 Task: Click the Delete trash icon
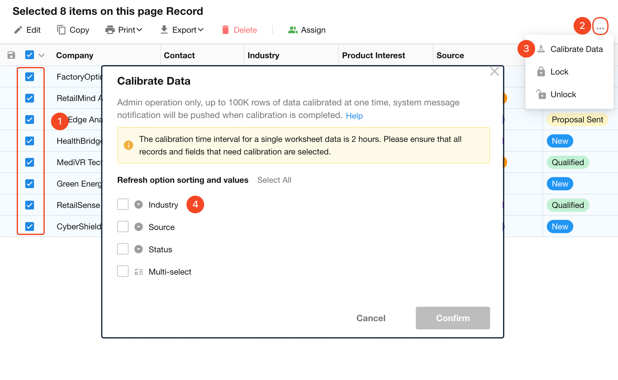(225, 30)
